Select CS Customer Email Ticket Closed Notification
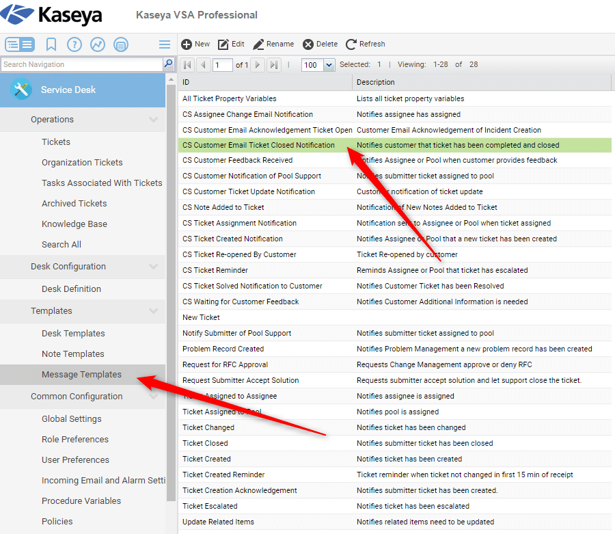615x534 pixels. click(395, 145)
